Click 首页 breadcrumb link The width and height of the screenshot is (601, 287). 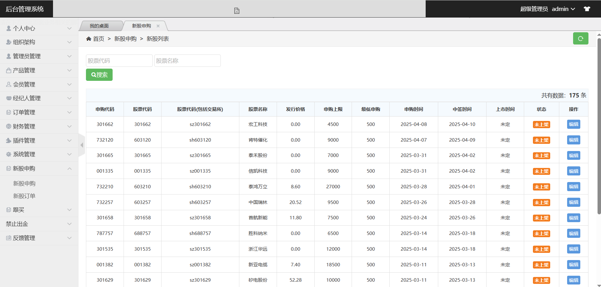pos(98,39)
